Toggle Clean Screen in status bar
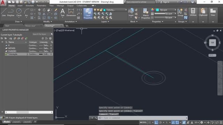The height and width of the screenshot is (125, 223). (217, 123)
